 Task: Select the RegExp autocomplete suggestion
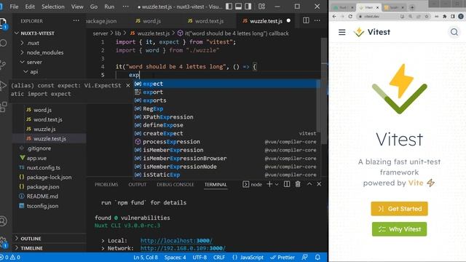pos(225,108)
